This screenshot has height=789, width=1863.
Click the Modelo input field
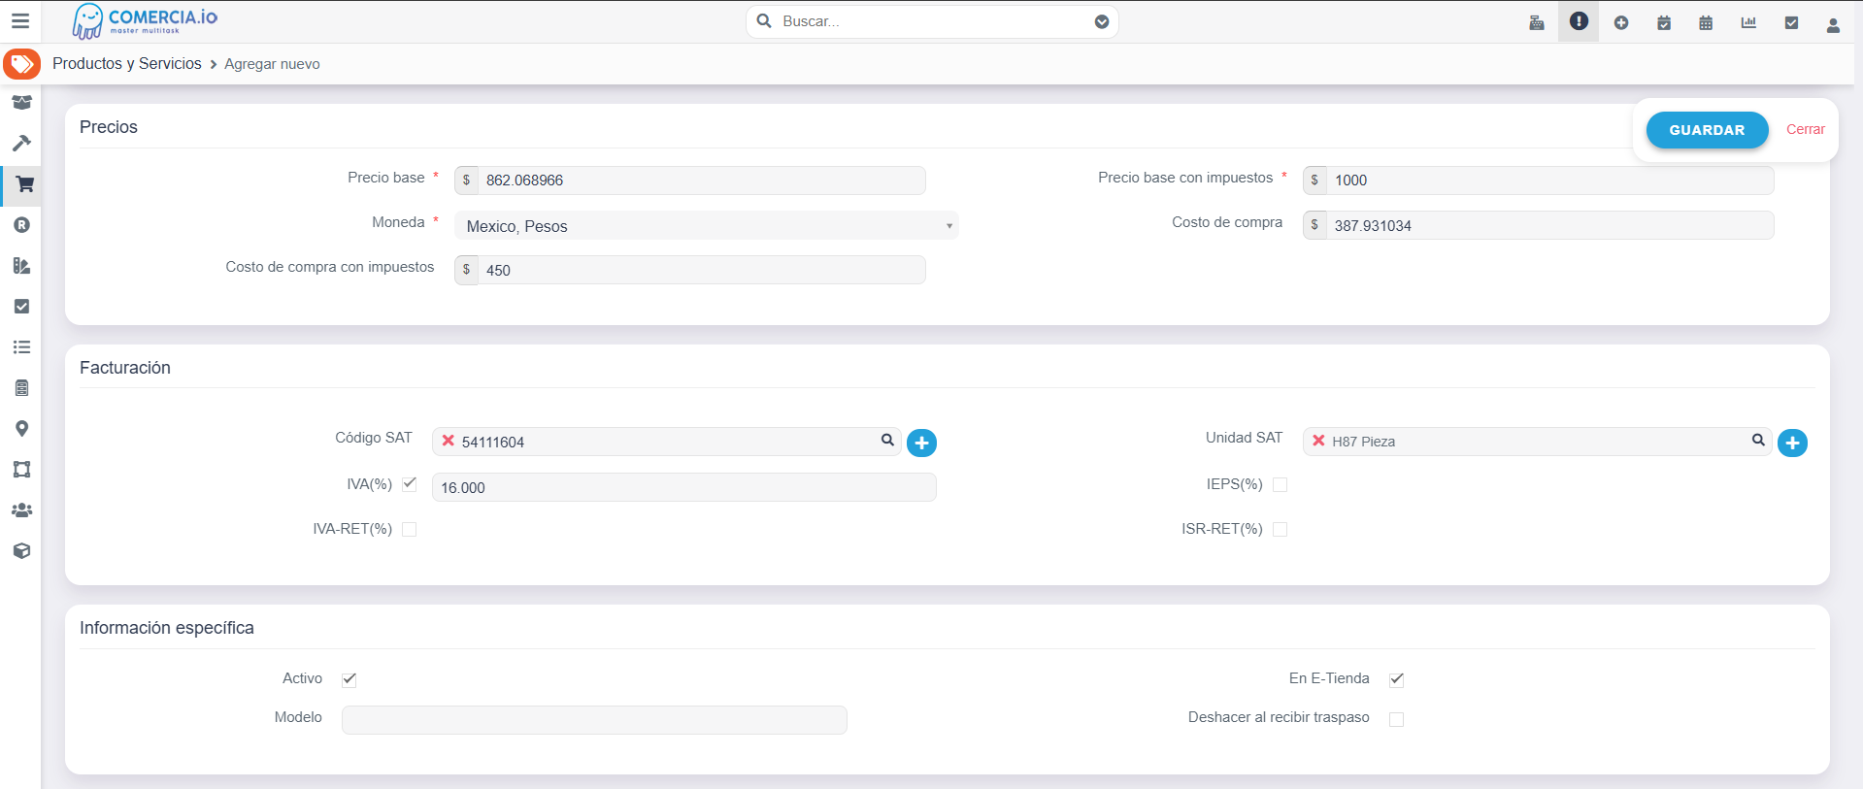594,720
